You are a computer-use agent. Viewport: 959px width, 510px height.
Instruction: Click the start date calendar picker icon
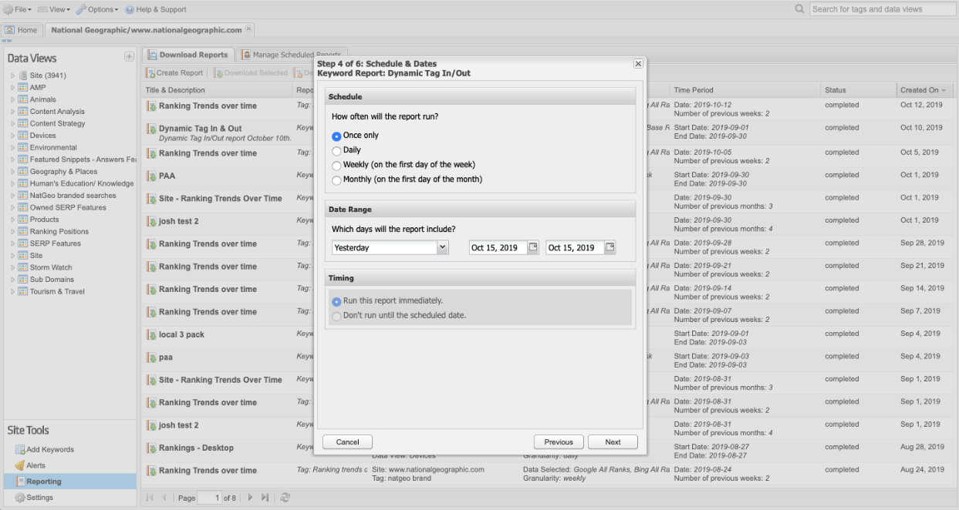533,247
